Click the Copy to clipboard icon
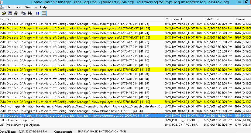Viewport: 251px width, 133px height. point(24,13)
